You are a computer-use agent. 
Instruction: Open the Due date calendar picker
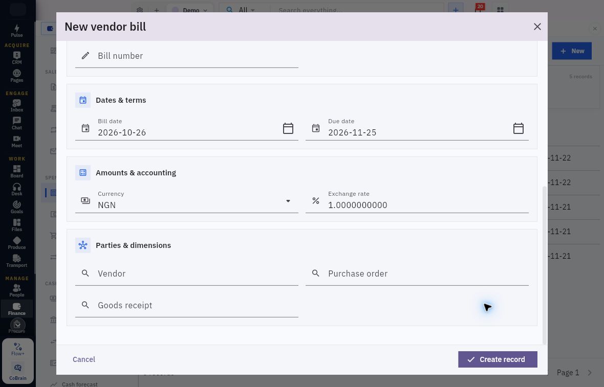[519, 128]
